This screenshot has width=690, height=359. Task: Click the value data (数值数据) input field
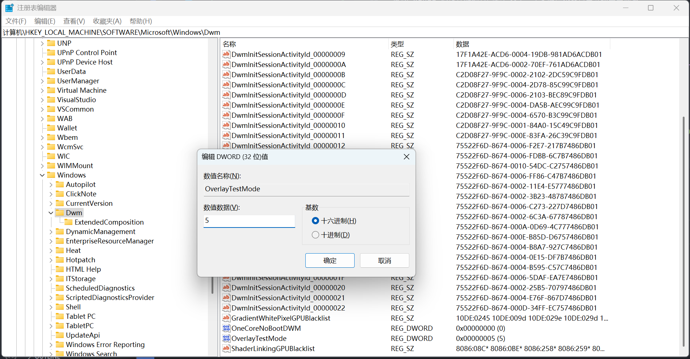(x=249, y=221)
